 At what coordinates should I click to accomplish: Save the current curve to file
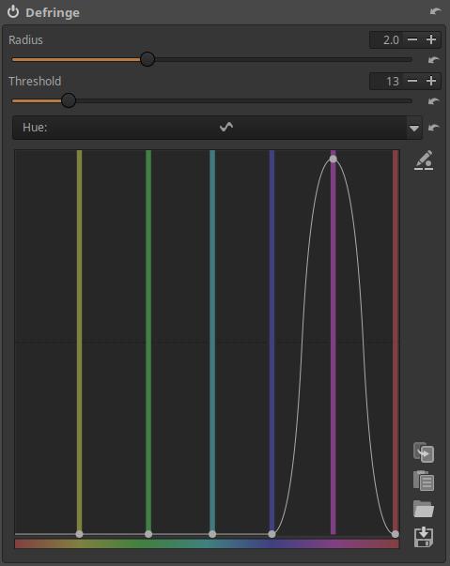coord(424,537)
